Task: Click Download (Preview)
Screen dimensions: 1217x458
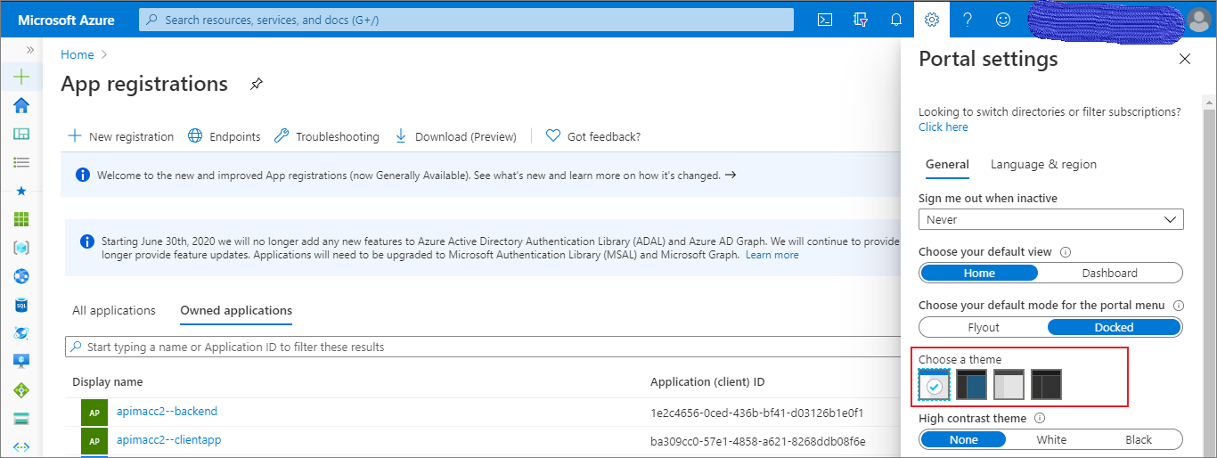Action: (455, 136)
